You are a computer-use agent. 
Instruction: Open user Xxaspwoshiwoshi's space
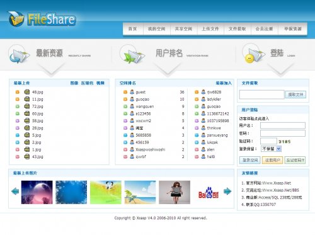click(x=151, y=149)
